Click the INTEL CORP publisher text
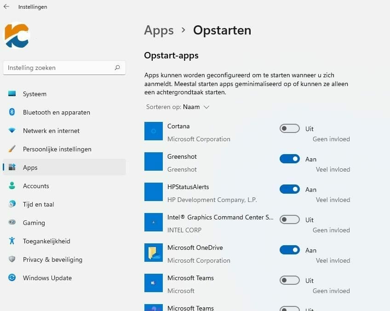The image size is (390, 311). click(184, 230)
